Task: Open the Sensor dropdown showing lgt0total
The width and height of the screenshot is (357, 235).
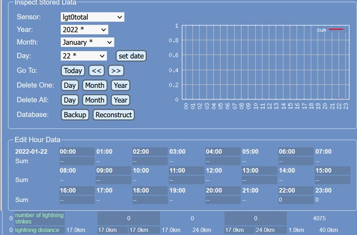Action: tap(93, 17)
